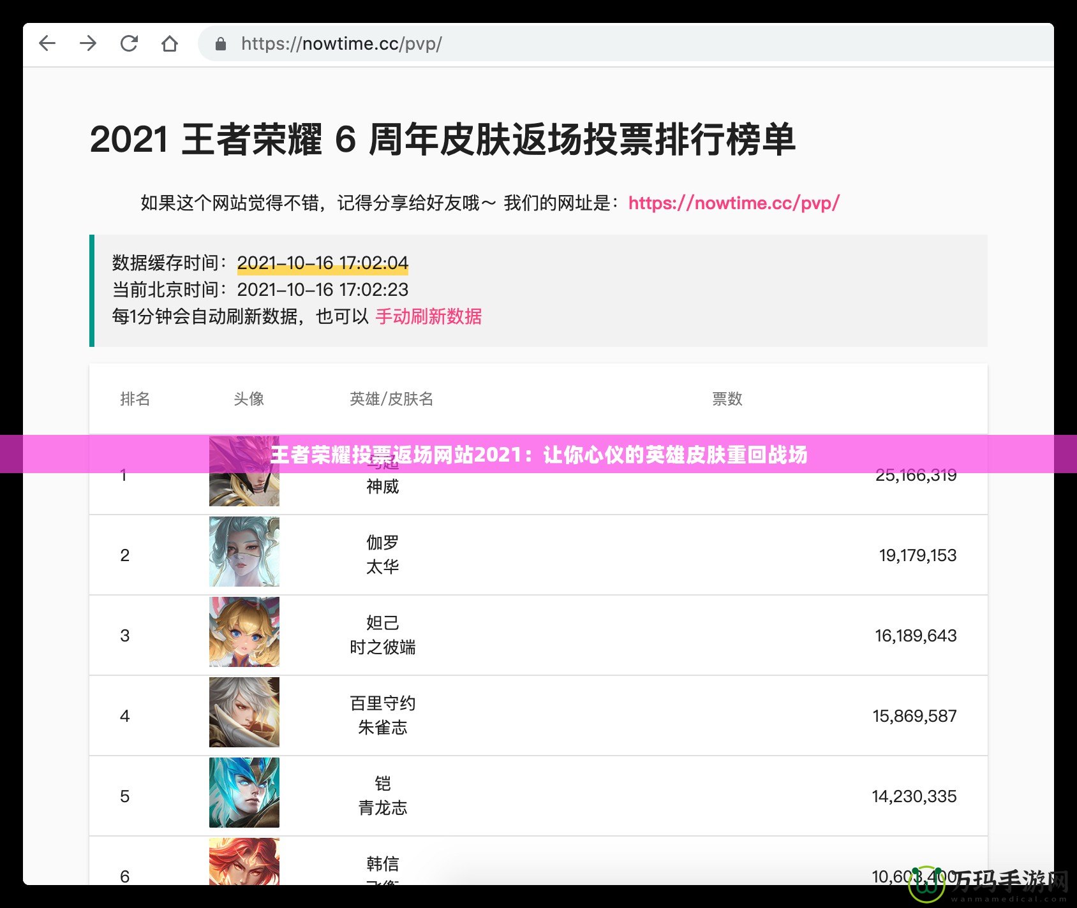Click the page heading 2021 王者荣耀 6 周年皮肤返场投票排行榜单
This screenshot has height=908, width=1077.
click(x=443, y=140)
